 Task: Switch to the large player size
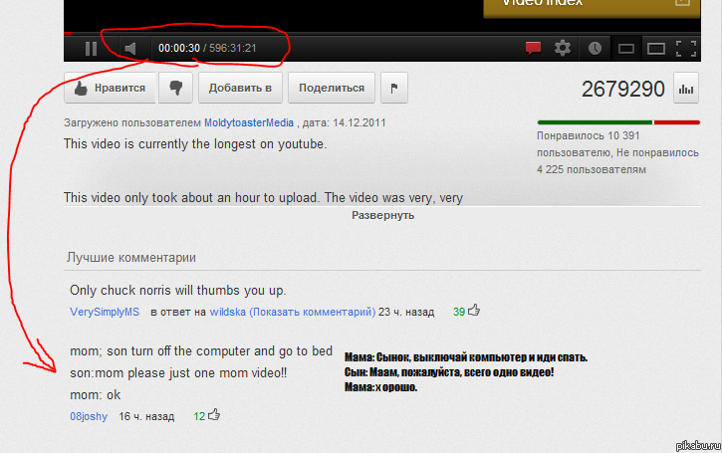655,48
